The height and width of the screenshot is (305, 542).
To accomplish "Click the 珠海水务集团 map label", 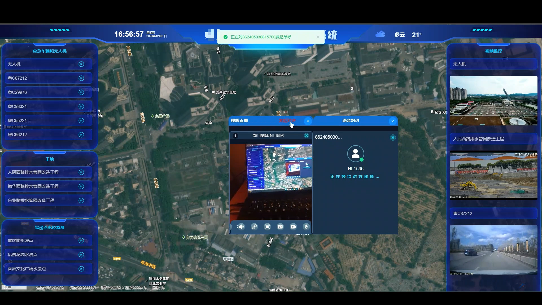I will 159,279.
